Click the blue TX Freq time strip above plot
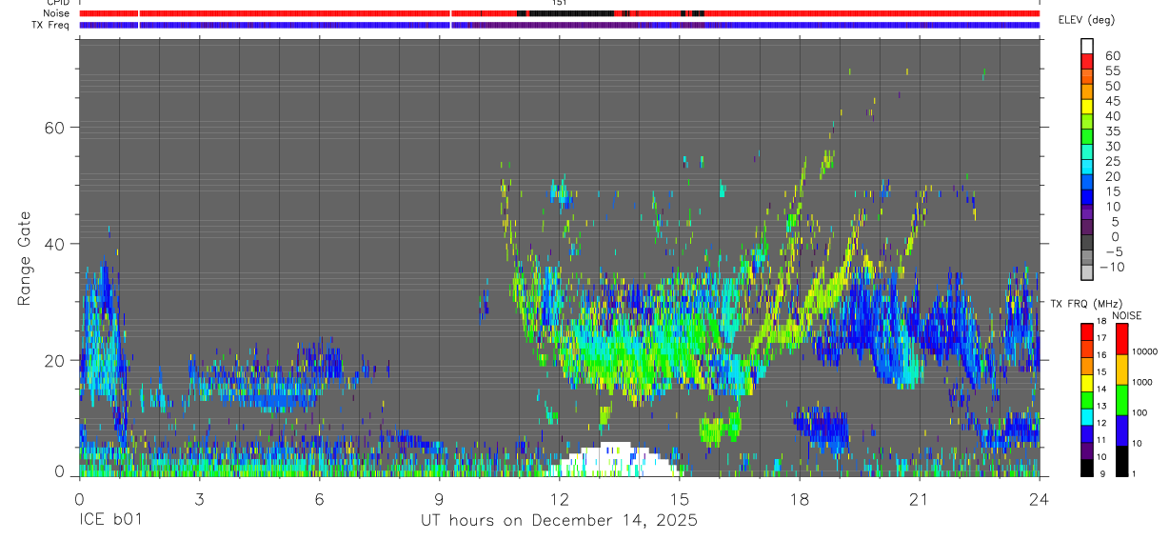Viewport: 1169px width, 540px height. pyautogui.click(x=560, y=25)
